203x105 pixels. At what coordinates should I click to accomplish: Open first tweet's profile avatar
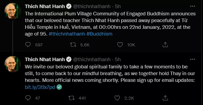12,11
